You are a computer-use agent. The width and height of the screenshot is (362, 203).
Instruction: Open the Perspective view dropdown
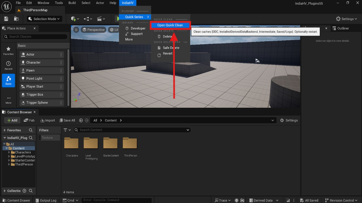coord(93,30)
